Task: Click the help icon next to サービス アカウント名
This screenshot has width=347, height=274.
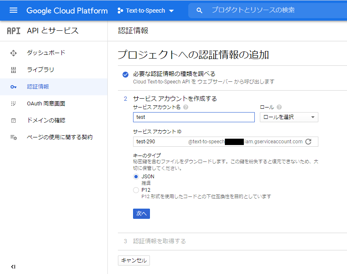Action: tap(186, 107)
